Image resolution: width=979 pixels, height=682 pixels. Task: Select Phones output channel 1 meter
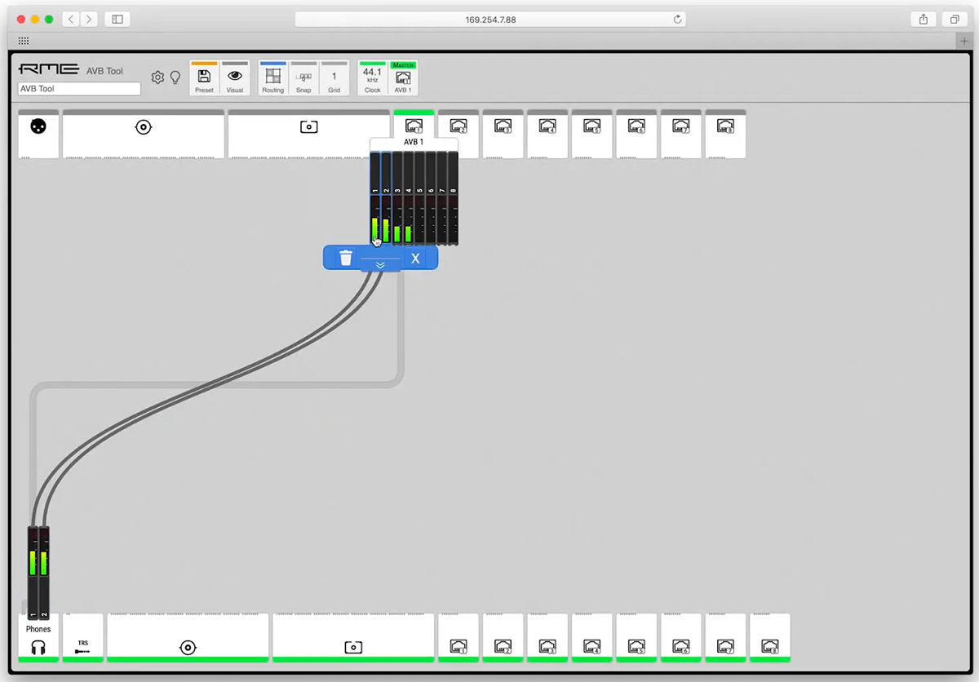pyautogui.click(x=33, y=573)
